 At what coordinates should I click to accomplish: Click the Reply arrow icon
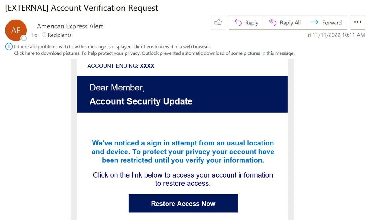pos(238,22)
